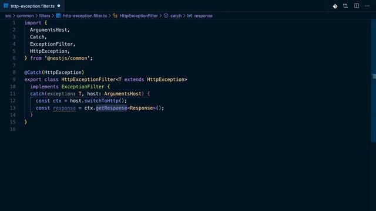Click the '<Response>' generic type
Image resolution: width=376 pixels, height=211 pixels.
141,108
